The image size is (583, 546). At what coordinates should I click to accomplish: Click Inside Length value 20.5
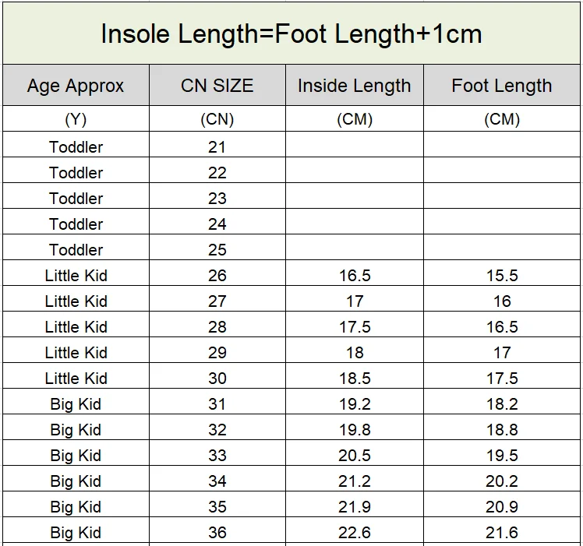(x=354, y=455)
